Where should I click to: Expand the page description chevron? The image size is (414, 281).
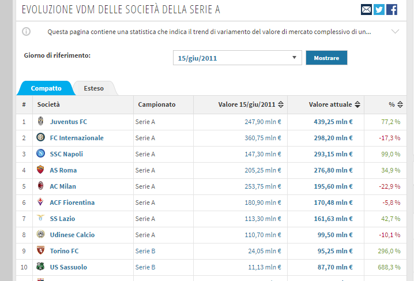[395, 32]
